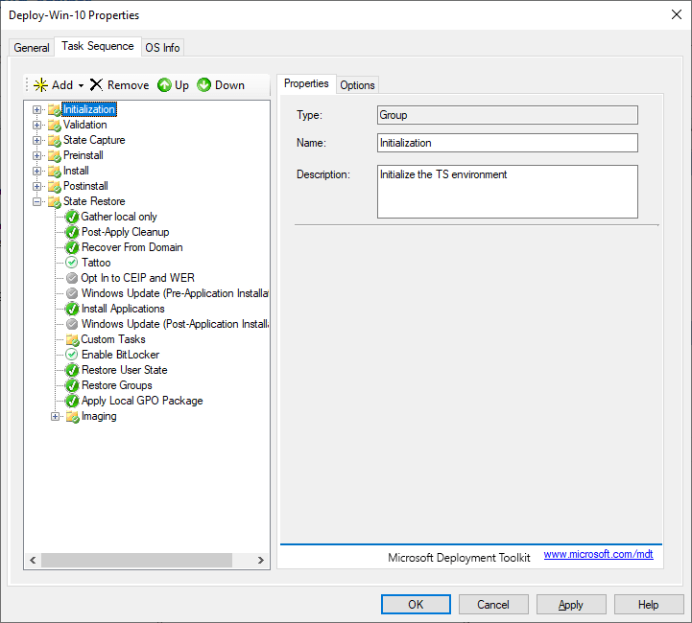Click the green Up arrow icon
The image size is (692, 623).
pos(164,85)
